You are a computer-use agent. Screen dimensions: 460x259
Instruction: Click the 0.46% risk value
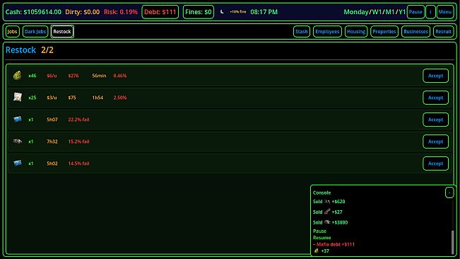120,76
